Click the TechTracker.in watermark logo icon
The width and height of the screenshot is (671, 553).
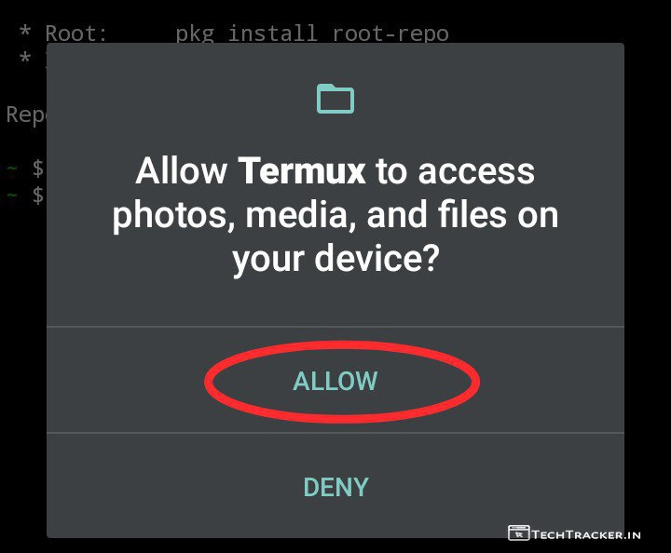519,533
